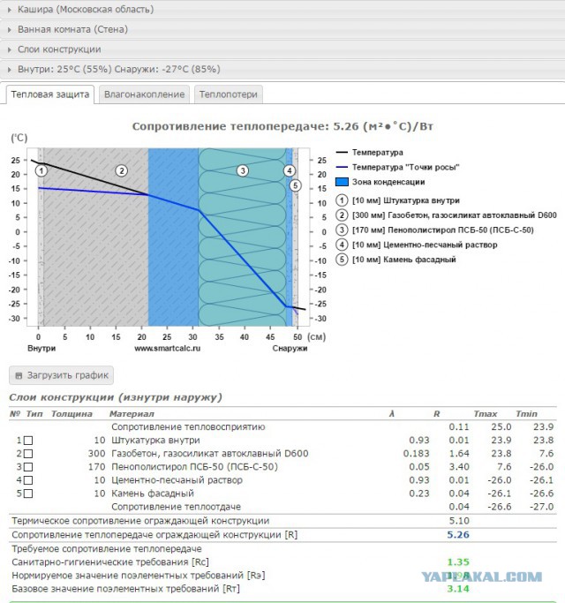
Task: Toggle type checkbox for Штукатурка внутри layer
Action: pos(28,441)
